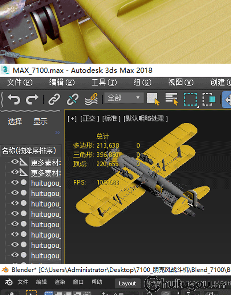Open the [默认明暗处理] shading menu
This screenshot has height=295, width=231.
(146, 119)
